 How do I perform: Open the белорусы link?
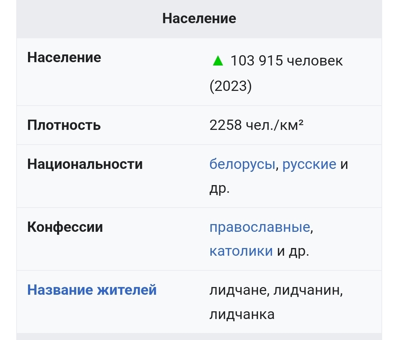242,164
